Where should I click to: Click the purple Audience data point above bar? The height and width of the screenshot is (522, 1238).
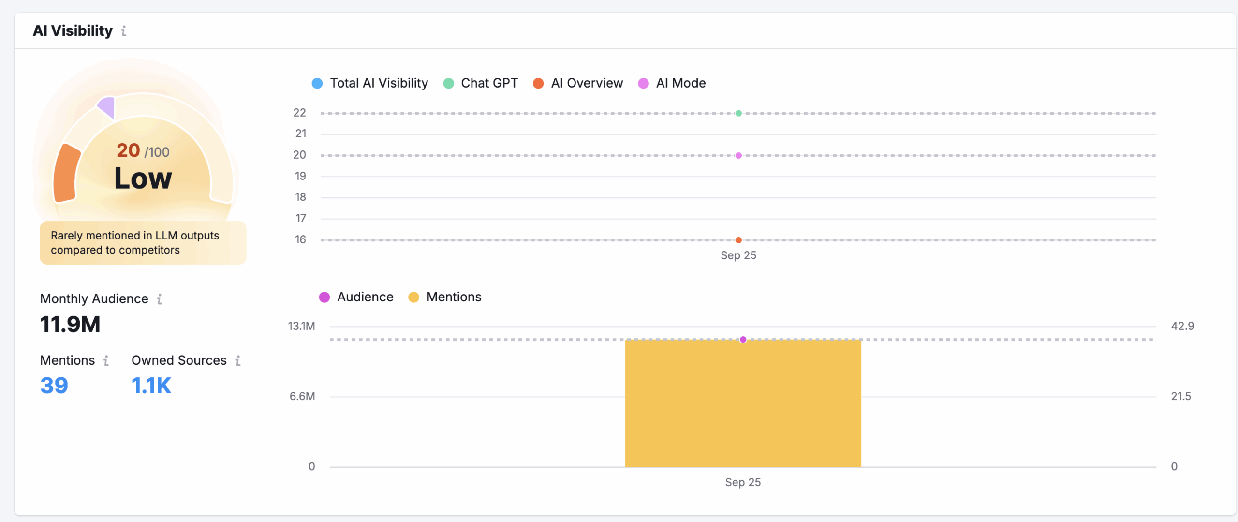click(743, 340)
